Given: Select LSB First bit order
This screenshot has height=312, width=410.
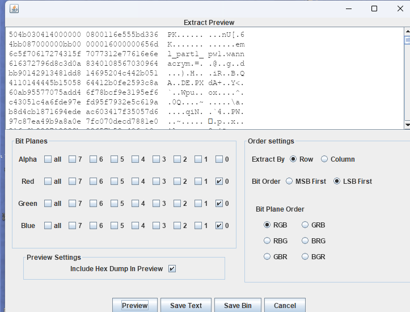Looking at the screenshot, I should click(337, 182).
